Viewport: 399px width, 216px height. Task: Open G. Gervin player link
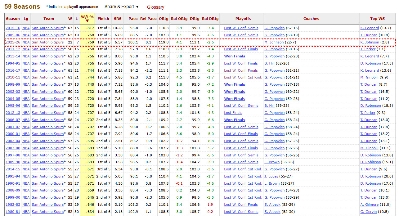pyautogui.click(x=369, y=212)
